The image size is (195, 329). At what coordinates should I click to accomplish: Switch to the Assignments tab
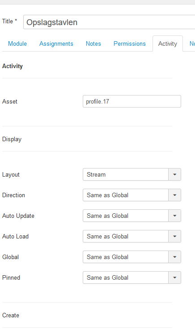(x=56, y=43)
